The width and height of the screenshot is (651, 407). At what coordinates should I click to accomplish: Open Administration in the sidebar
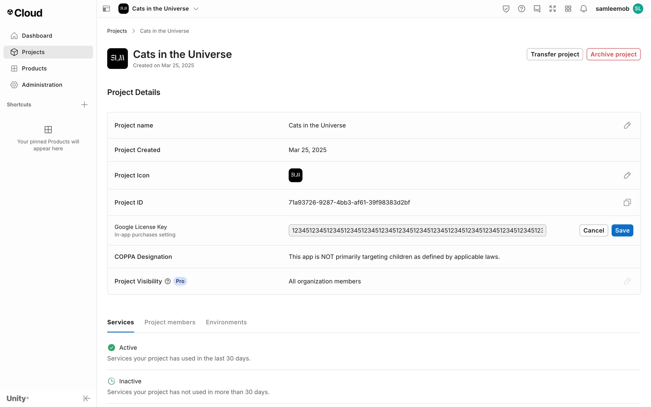tap(42, 85)
